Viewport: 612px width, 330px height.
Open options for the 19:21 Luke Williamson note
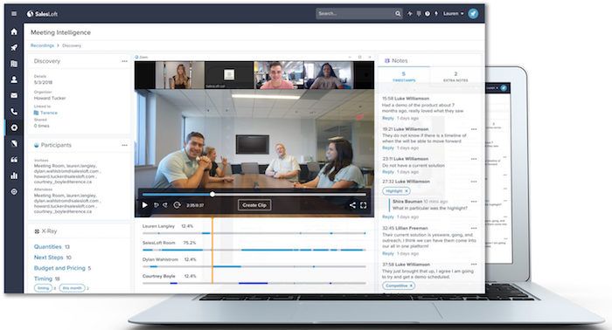(474, 129)
